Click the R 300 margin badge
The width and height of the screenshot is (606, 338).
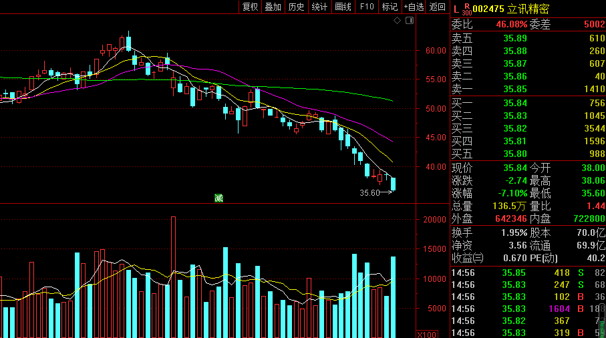(467, 9)
